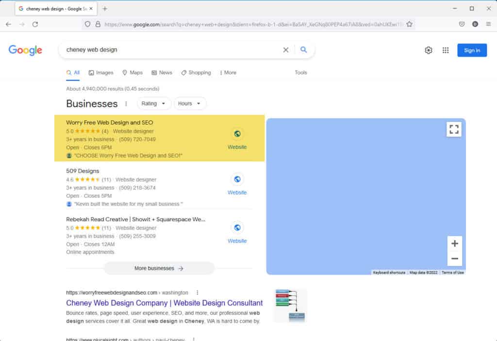497x341 pixels.
Task: Close the cheney web design tab
Action: pos(91,9)
